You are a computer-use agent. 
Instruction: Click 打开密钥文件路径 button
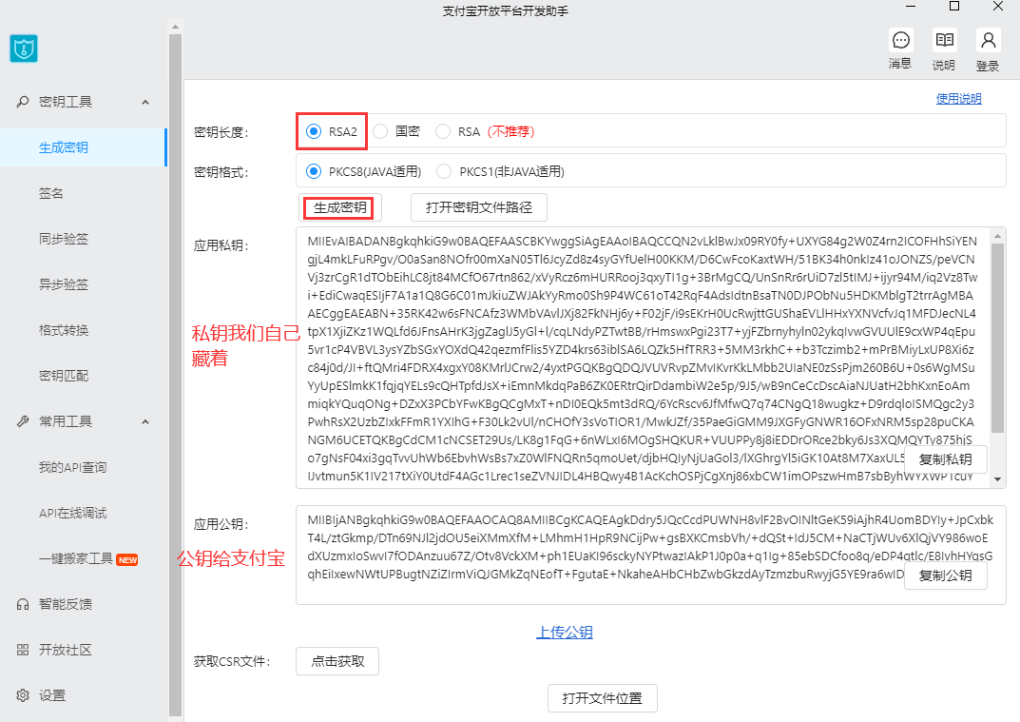[x=479, y=207]
